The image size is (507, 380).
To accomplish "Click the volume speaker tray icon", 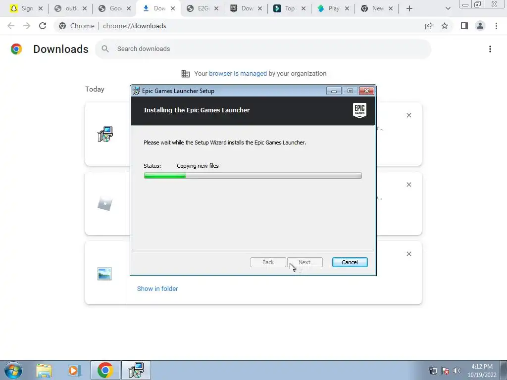I will [x=457, y=371].
